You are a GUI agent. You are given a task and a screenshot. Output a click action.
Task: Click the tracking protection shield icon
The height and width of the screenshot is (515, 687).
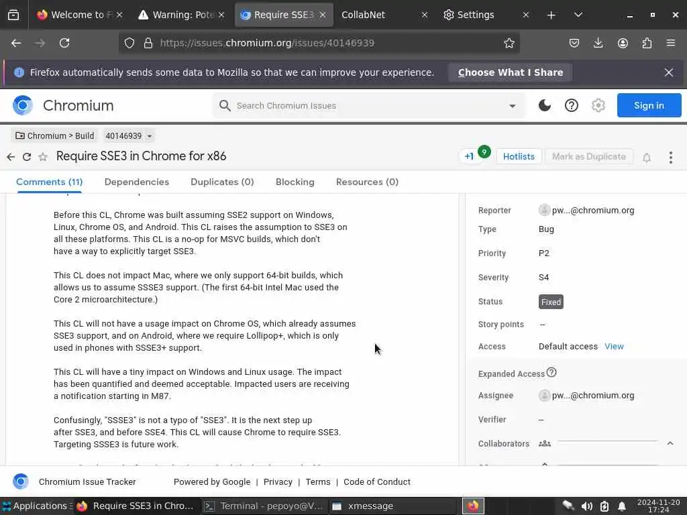pyautogui.click(x=129, y=43)
